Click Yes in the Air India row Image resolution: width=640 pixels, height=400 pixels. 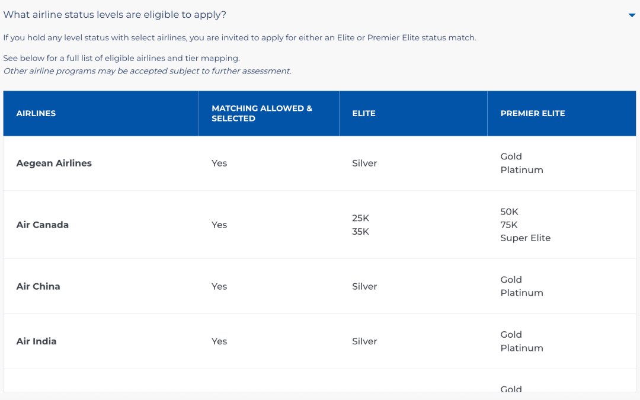tap(219, 341)
